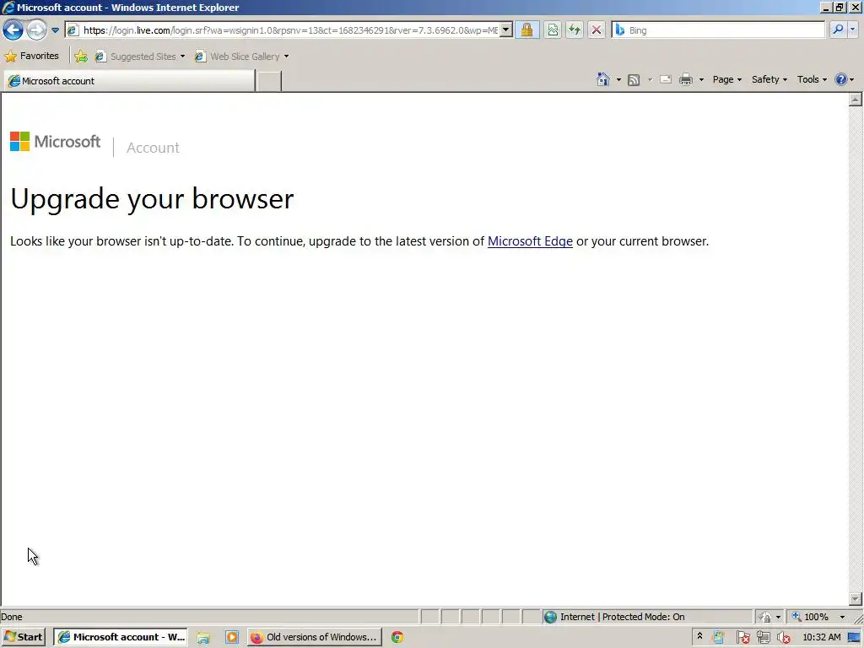The width and height of the screenshot is (864, 648).
Task: Open the Help question mark menu
Action: tap(844, 79)
